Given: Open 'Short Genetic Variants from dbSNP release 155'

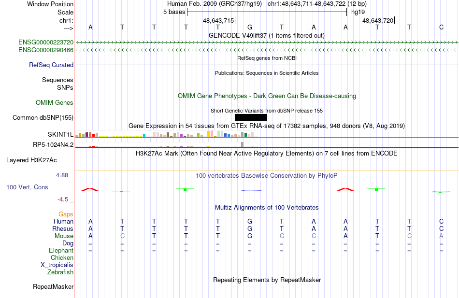Looking at the screenshot, I should [267, 111].
